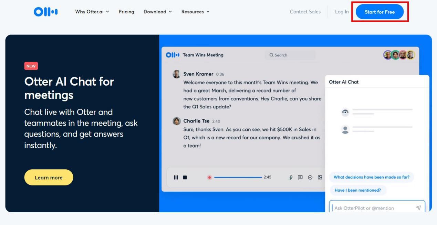
Task: Pause the recording with the pause button
Action: (x=176, y=177)
